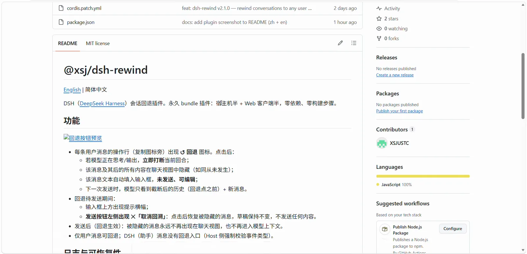The width and height of the screenshot is (527, 254).
Task: Click the '2 days ago' timestamp
Action: (345, 8)
